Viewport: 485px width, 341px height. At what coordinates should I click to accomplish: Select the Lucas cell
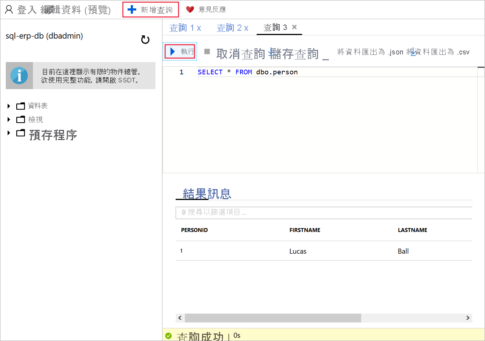pyautogui.click(x=298, y=252)
